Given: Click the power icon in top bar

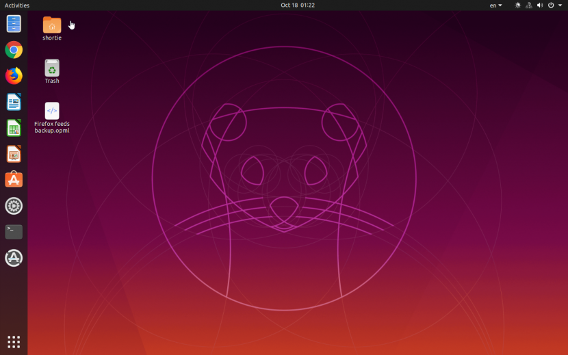Looking at the screenshot, I should [551, 5].
